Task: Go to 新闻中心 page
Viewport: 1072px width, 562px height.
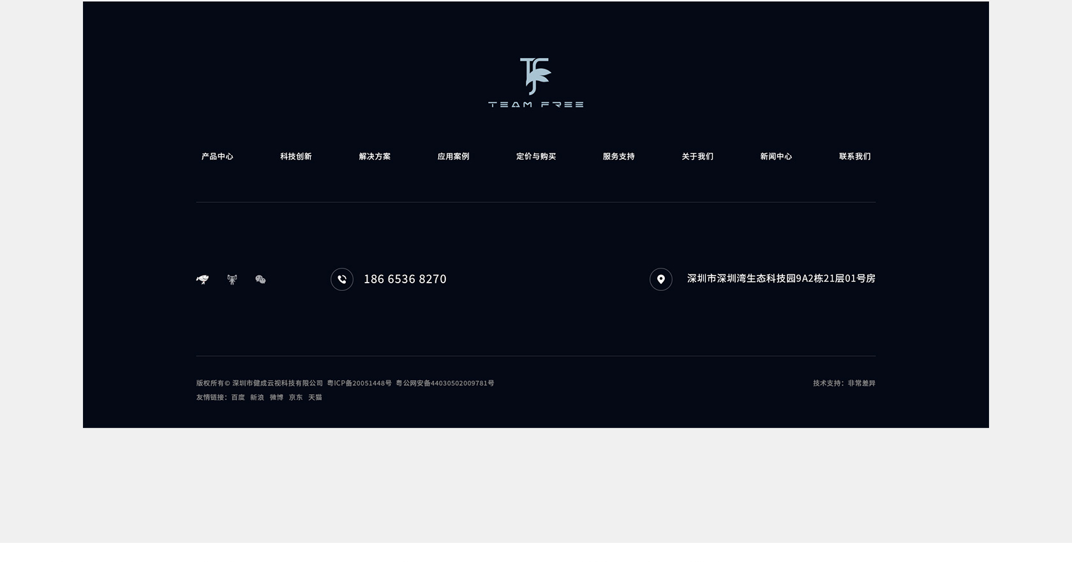Action: (776, 156)
